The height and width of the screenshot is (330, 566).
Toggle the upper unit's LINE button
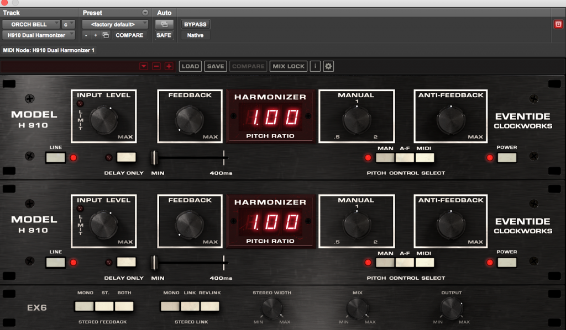(56, 158)
